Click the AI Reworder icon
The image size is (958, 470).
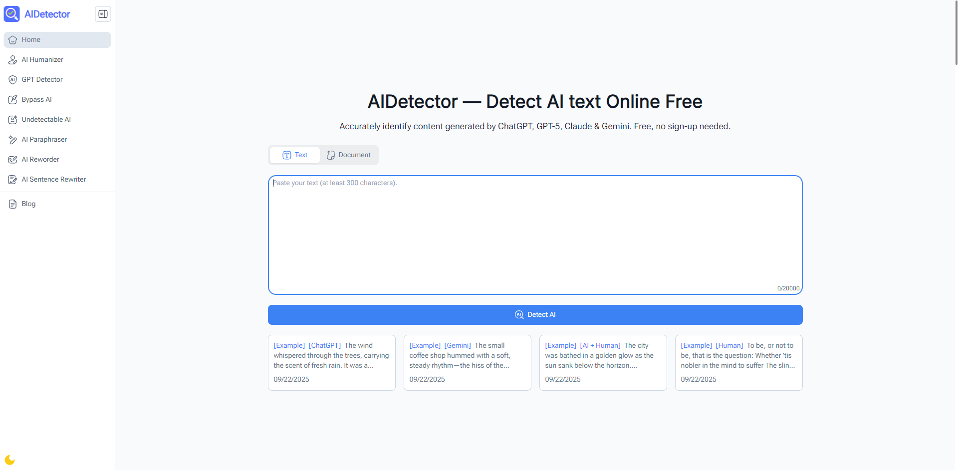(13, 160)
